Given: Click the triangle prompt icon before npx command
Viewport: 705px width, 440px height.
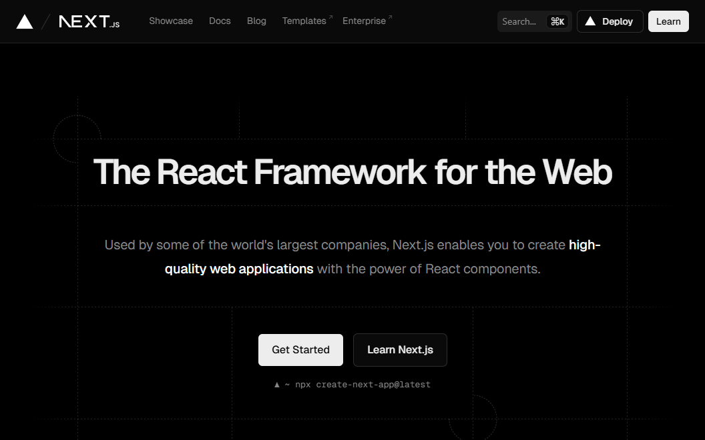Looking at the screenshot, I should 277,385.
